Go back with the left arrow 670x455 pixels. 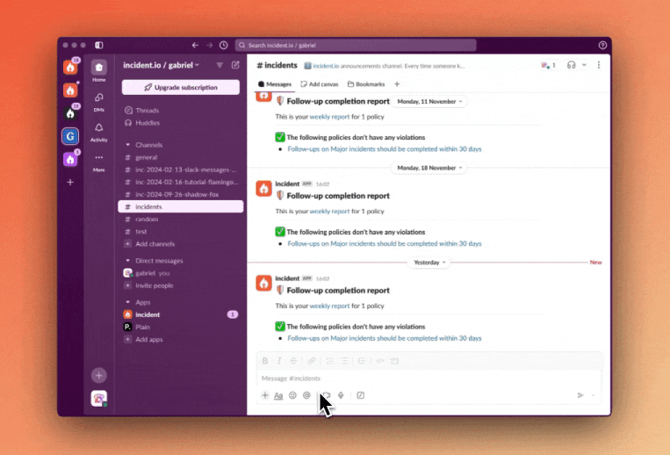pyautogui.click(x=195, y=45)
